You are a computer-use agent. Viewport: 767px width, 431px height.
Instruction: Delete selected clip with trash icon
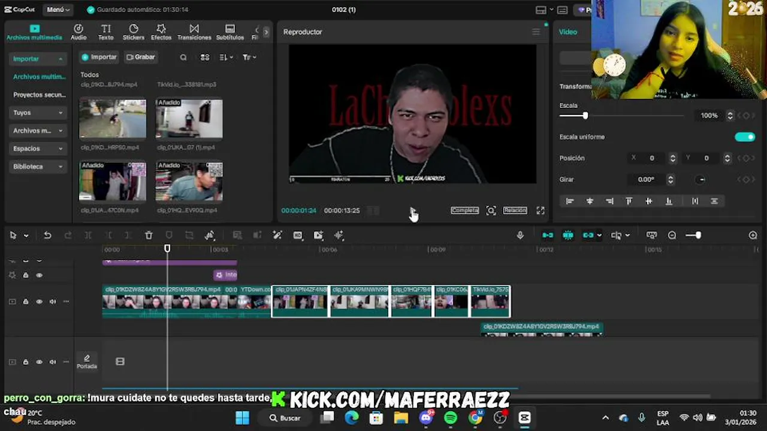149,235
